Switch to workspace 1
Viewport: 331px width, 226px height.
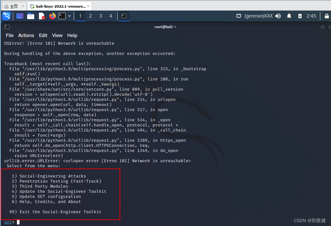(80, 16)
